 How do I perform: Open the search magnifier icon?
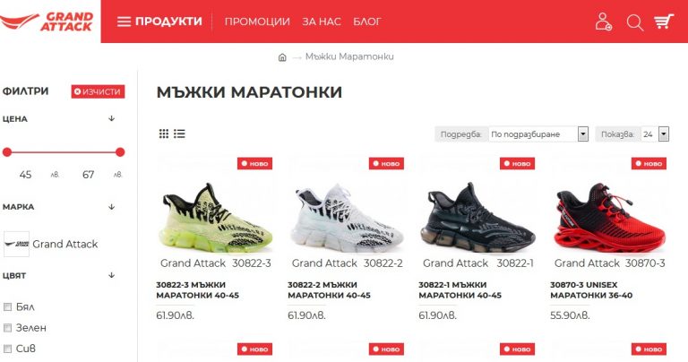(634, 22)
